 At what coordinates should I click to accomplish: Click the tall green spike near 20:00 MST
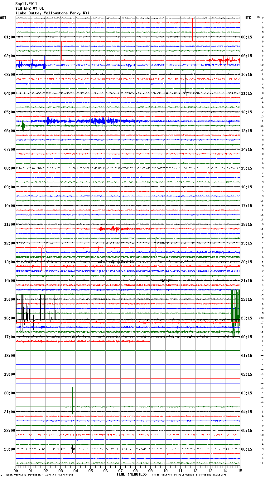[x=73, y=401]
